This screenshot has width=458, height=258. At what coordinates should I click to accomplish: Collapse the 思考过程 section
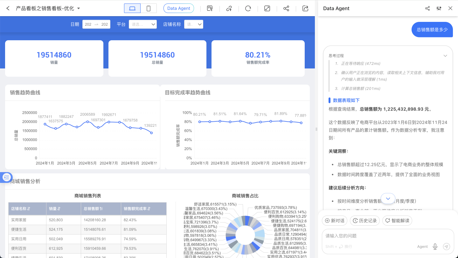pos(445,55)
